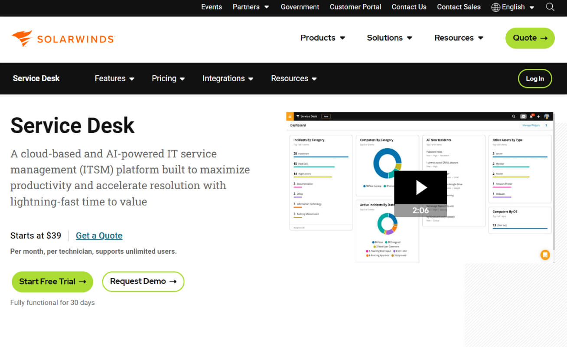This screenshot has height=347, width=567.
Task: Click the SolarWinds logo
Action: click(x=62, y=39)
